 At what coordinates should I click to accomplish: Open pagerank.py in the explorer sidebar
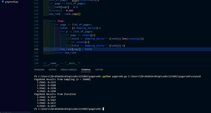(x=12, y=2)
